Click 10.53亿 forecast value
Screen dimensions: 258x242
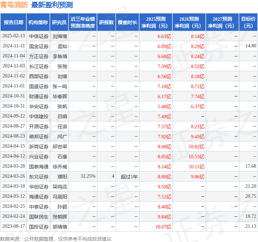(x=196, y=157)
